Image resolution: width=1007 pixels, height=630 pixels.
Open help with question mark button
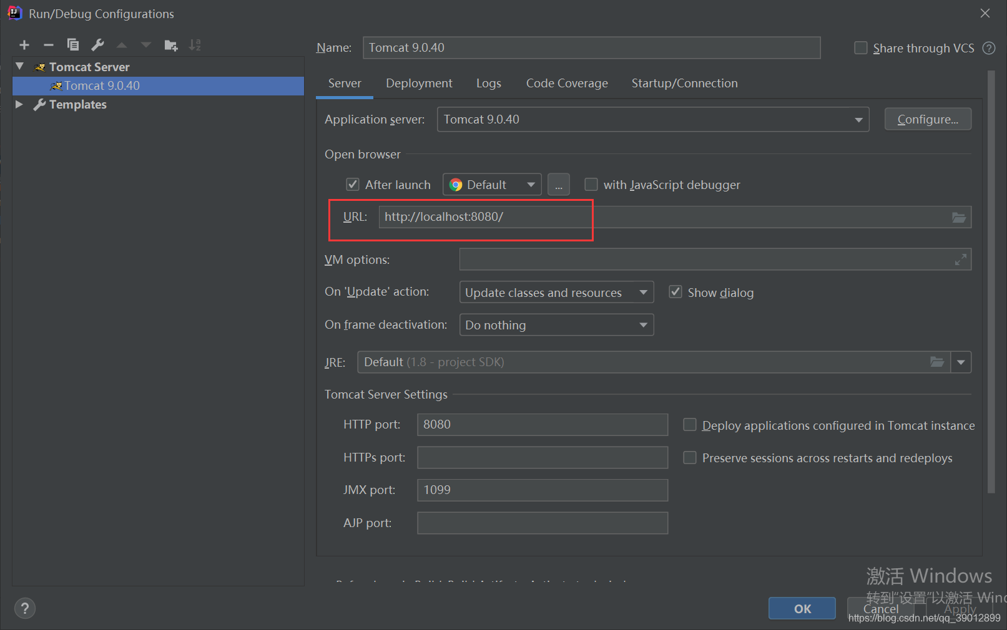click(x=25, y=608)
